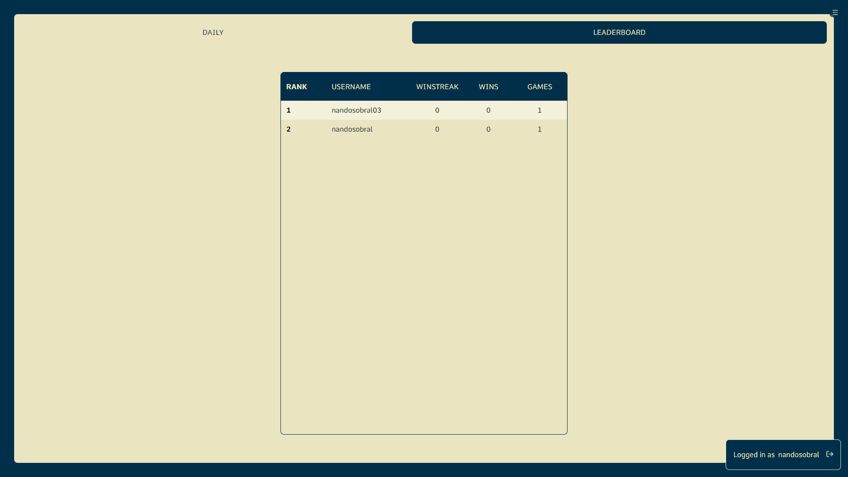
Task: Click games count for nandosobral03
Action: point(540,110)
